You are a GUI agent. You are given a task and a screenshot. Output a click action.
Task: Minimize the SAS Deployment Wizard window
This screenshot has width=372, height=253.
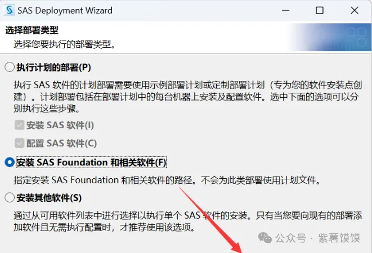286,11
